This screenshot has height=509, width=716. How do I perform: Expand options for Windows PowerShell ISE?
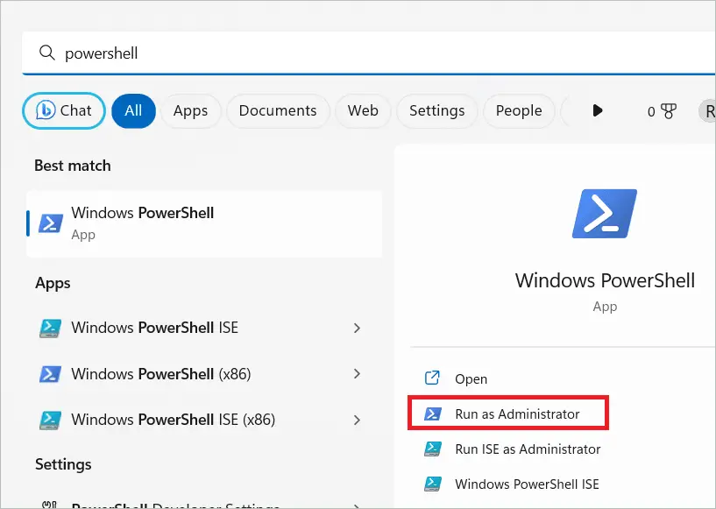(357, 328)
